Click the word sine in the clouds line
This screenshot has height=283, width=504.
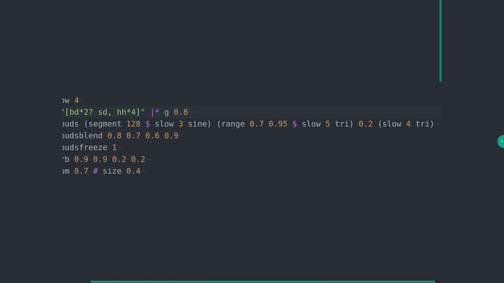pos(197,124)
